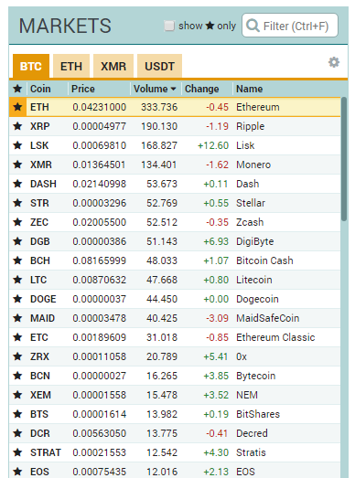The image size is (355, 478).
Task: Toggle favorite star for DOGE
Action: tap(17, 299)
